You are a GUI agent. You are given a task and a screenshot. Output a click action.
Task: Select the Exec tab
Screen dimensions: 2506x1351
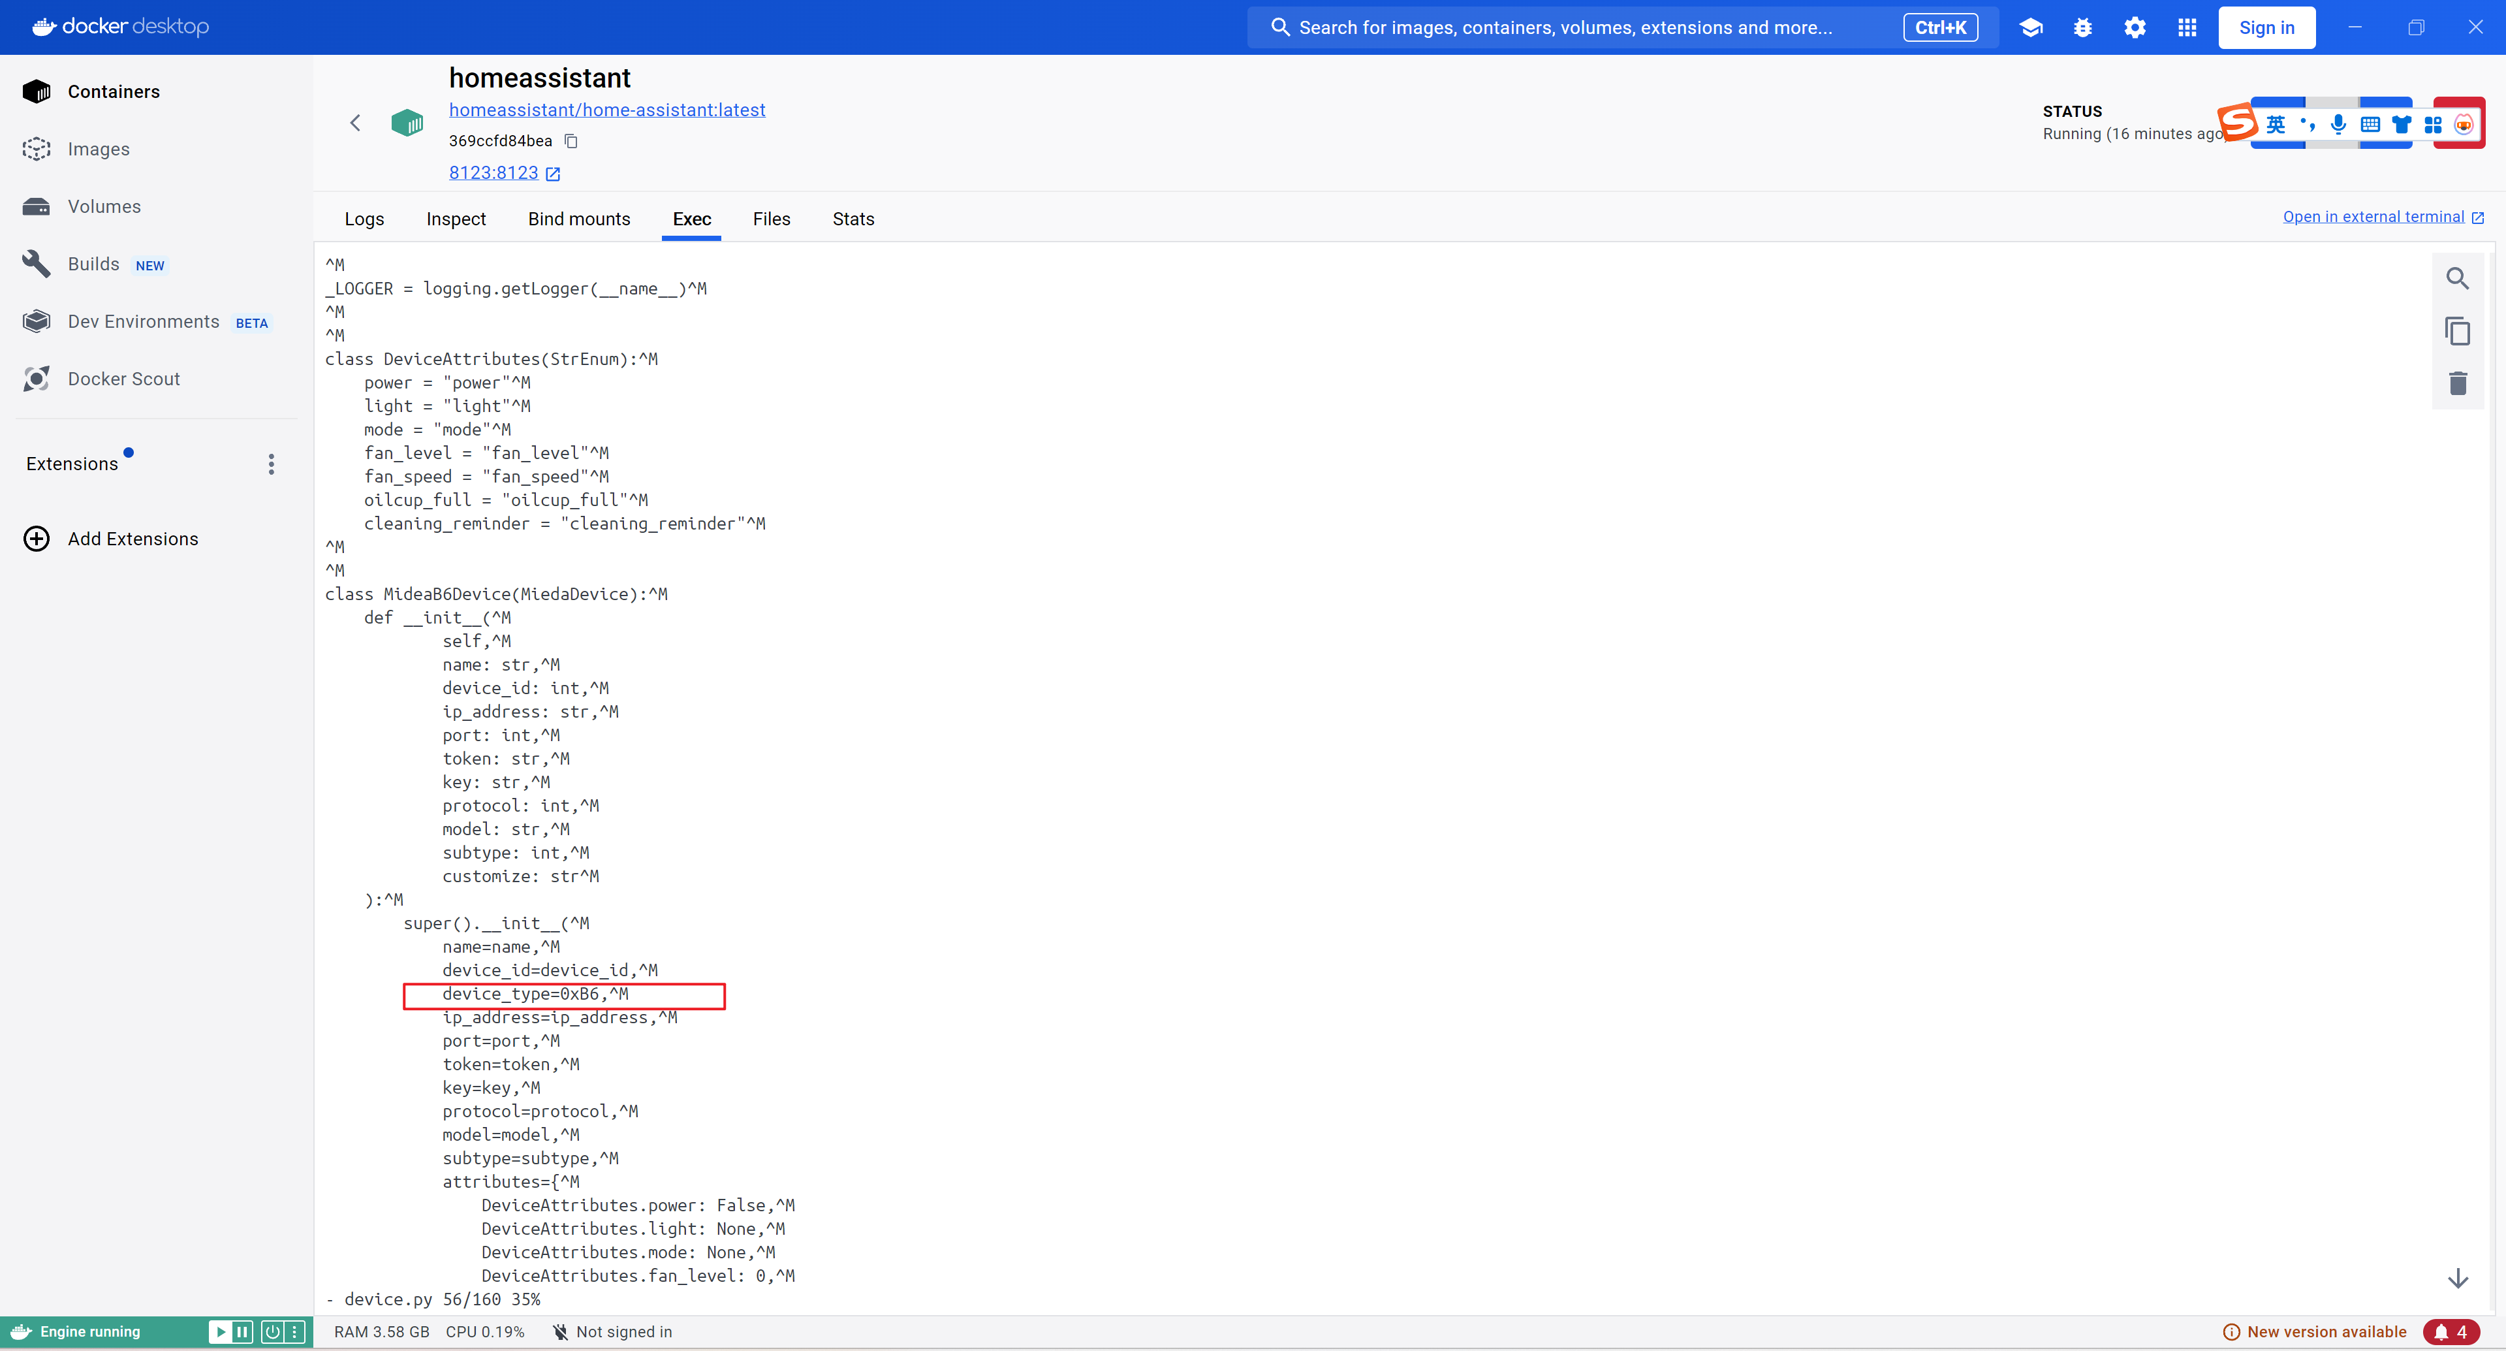point(692,219)
